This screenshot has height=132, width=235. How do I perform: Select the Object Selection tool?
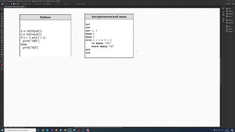point(2,16)
